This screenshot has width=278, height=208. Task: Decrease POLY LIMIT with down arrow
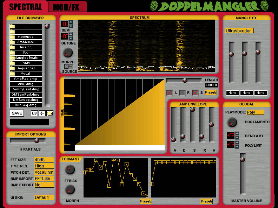click(x=237, y=147)
